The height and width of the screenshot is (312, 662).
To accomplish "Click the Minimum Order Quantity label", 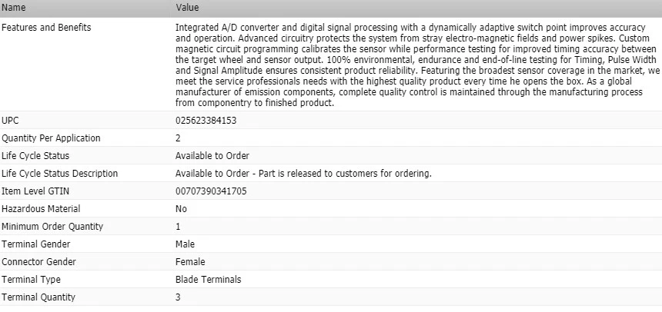I will point(52,227).
